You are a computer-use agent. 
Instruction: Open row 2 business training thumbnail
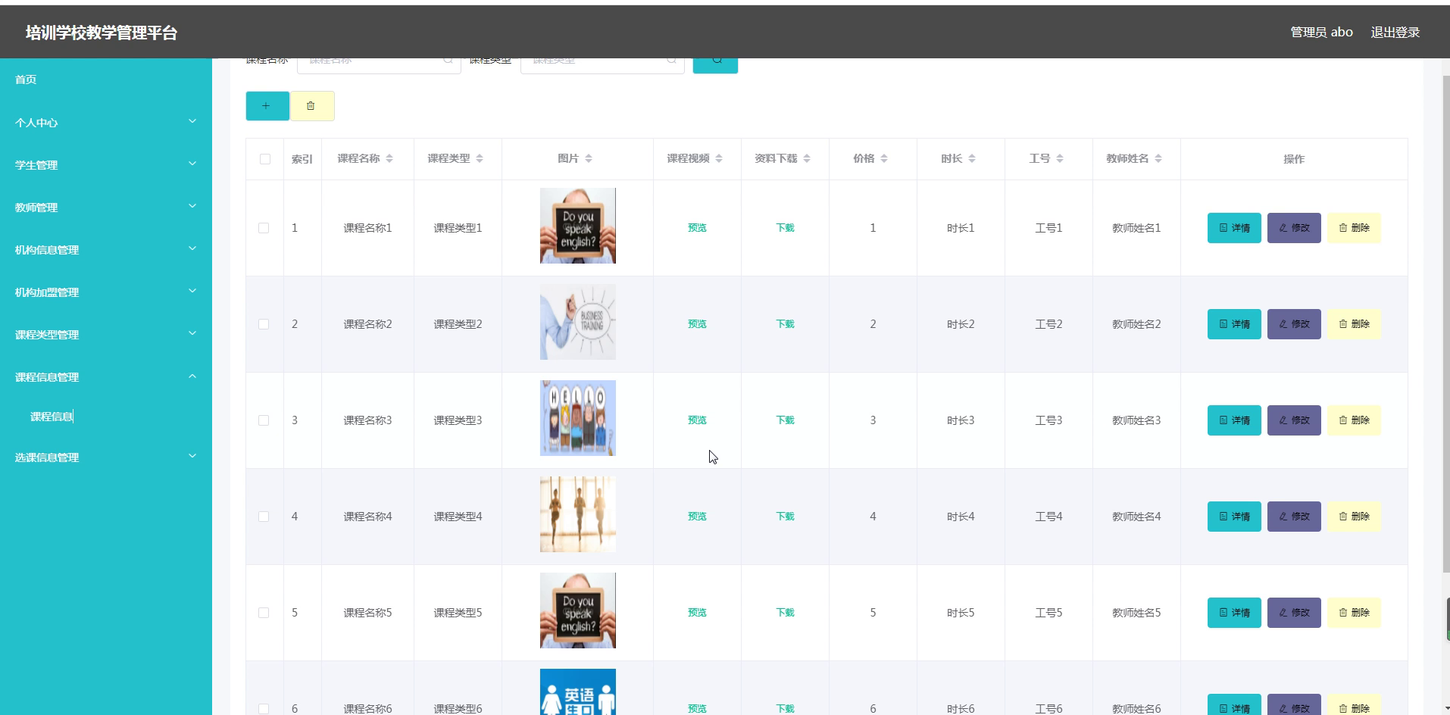click(578, 322)
